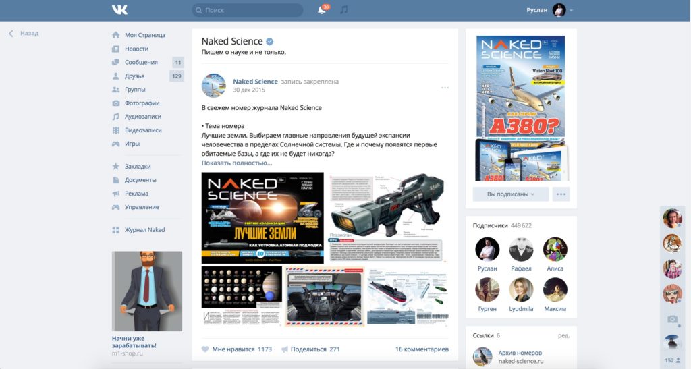Screen dimensions: 691x369
Task: Click the three-dot button beside Вы подписаны
Action: click(561, 194)
